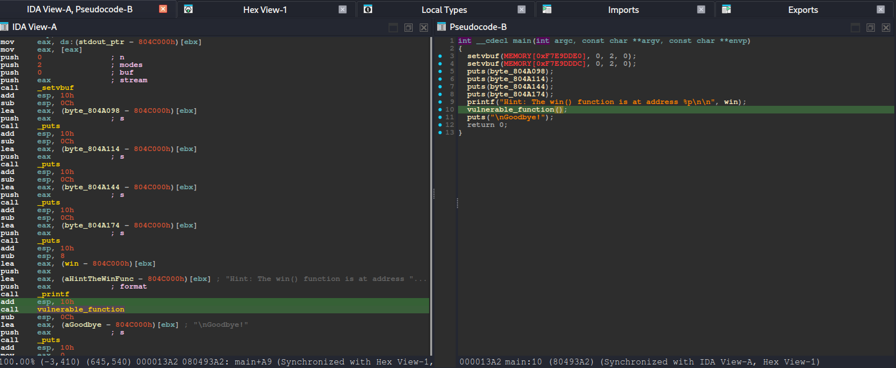Switch to the Exports tab

pos(802,9)
